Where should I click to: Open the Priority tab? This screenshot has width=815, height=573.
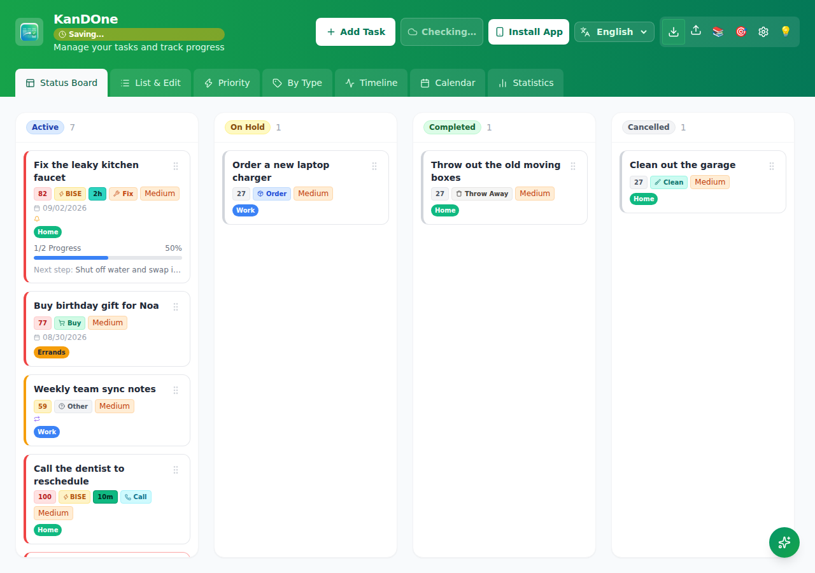click(x=227, y=83)
